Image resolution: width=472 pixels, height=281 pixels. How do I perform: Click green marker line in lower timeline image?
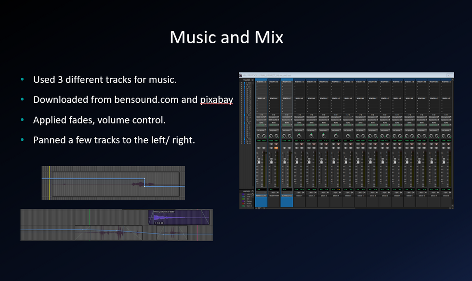89,218
